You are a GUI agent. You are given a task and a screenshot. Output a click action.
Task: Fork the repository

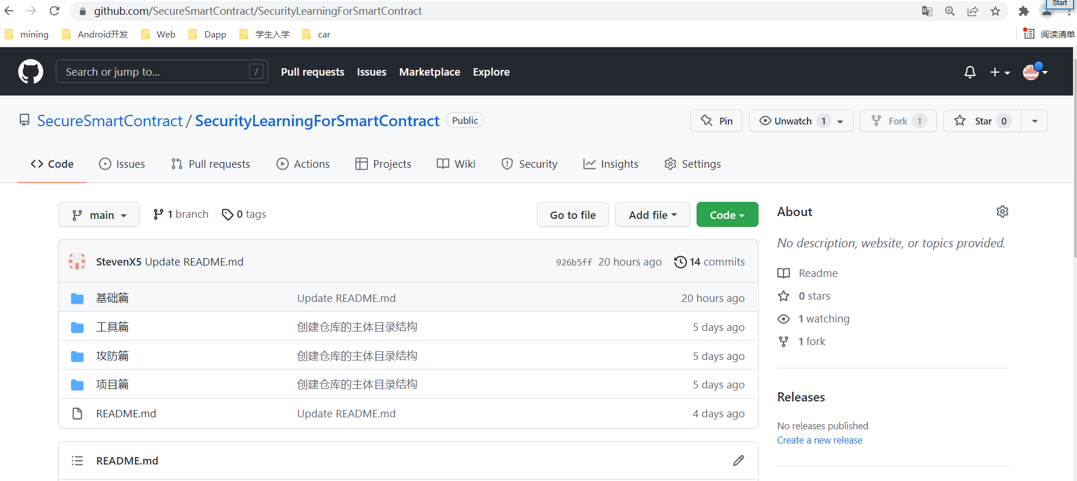898,121
